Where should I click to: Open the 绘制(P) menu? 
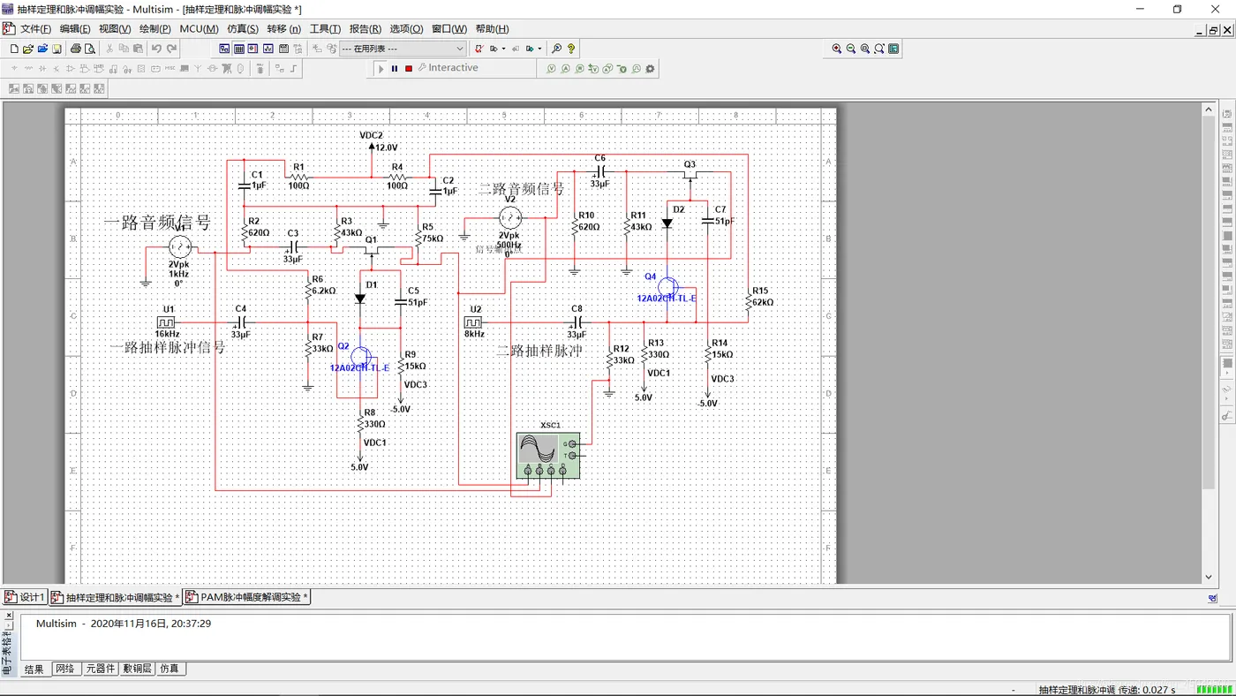(x=155, y=29)
